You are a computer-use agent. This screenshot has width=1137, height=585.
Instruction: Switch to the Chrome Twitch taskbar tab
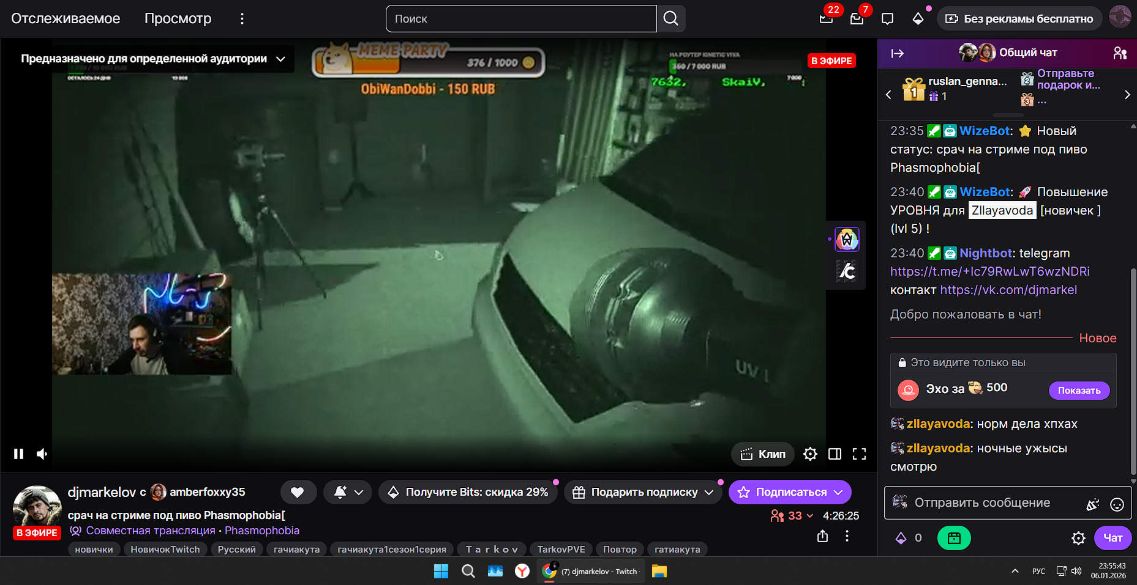click(x=590, y=571)
